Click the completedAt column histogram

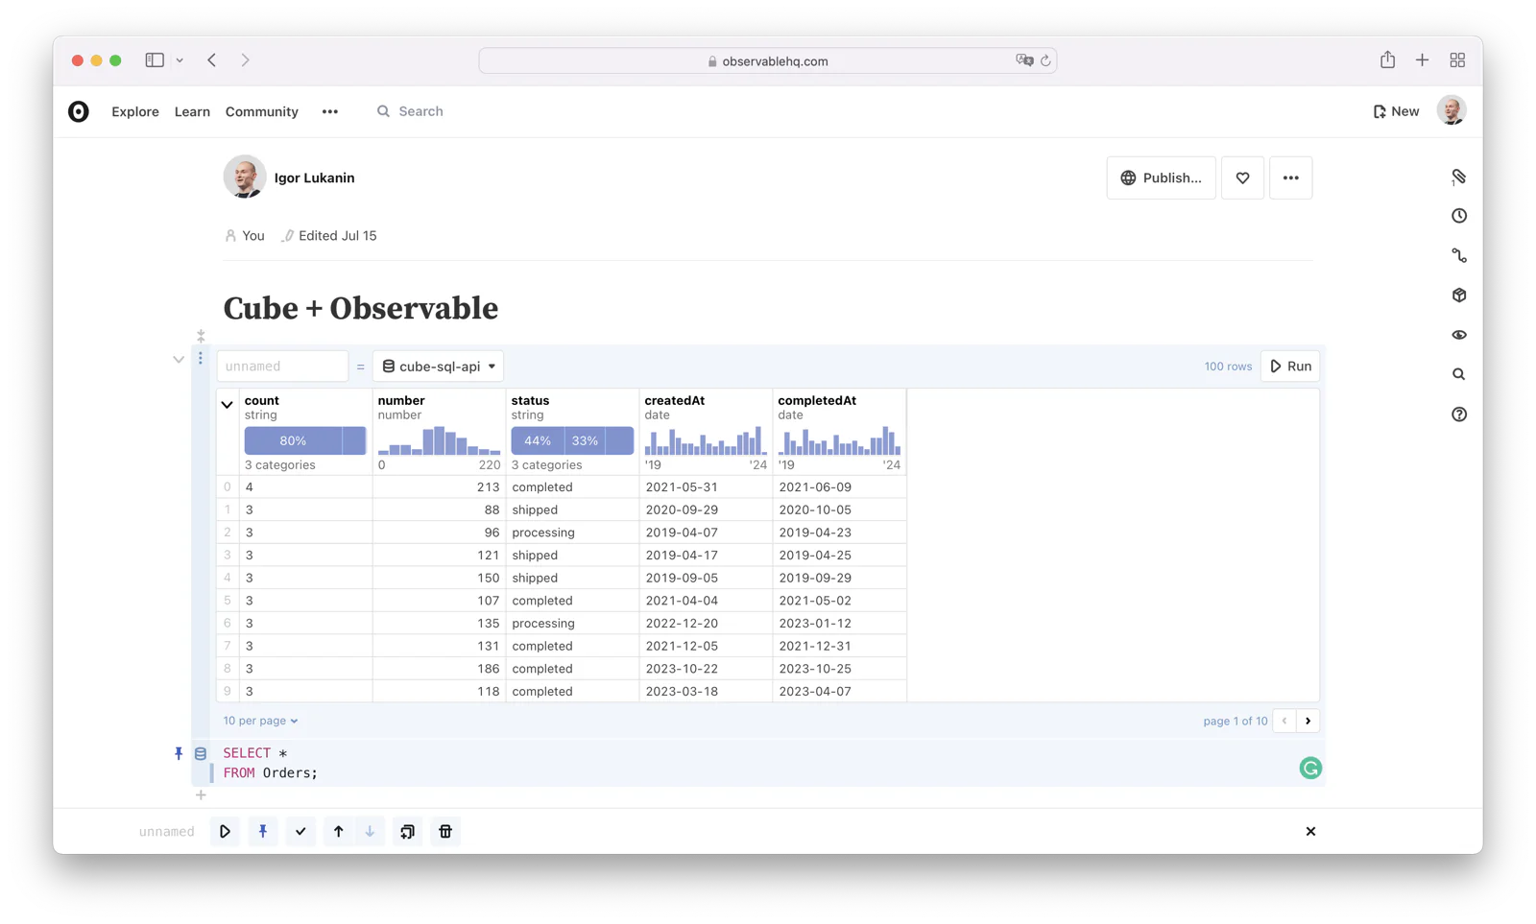point(839,440)
